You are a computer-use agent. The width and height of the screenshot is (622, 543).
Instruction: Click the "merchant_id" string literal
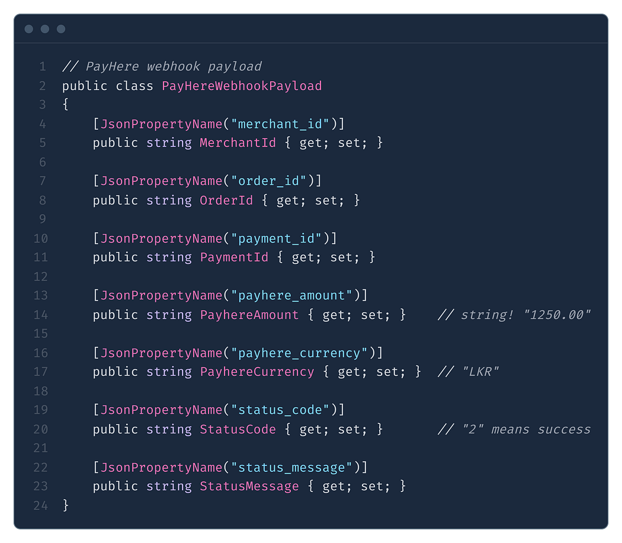click(280, 124)
